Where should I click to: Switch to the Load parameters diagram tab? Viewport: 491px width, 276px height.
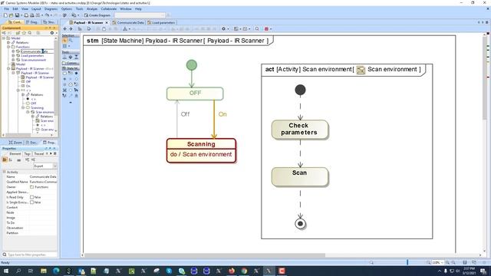pyautogui.click(x=162, y=22)
